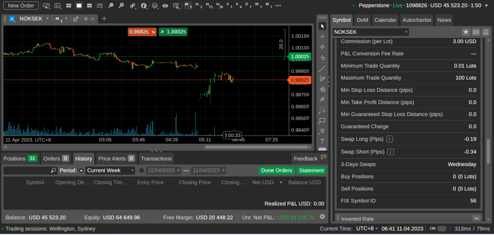Select the text annotation tool
The image size is (494, 235).
tap(322, 141)
